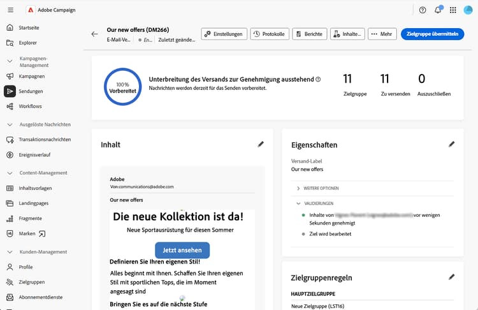
Task: Open Explorer in the sidebar
Action: [x=28, y=43]
